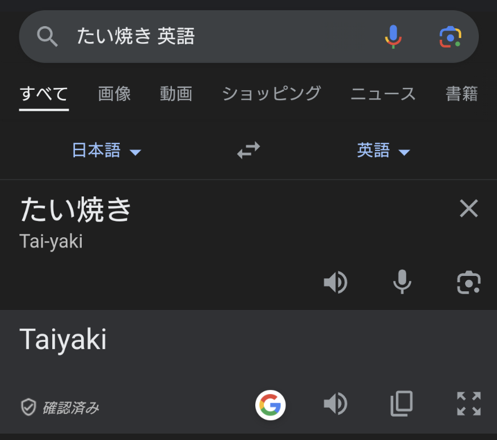Translate using the camera icon

[469, 282]
